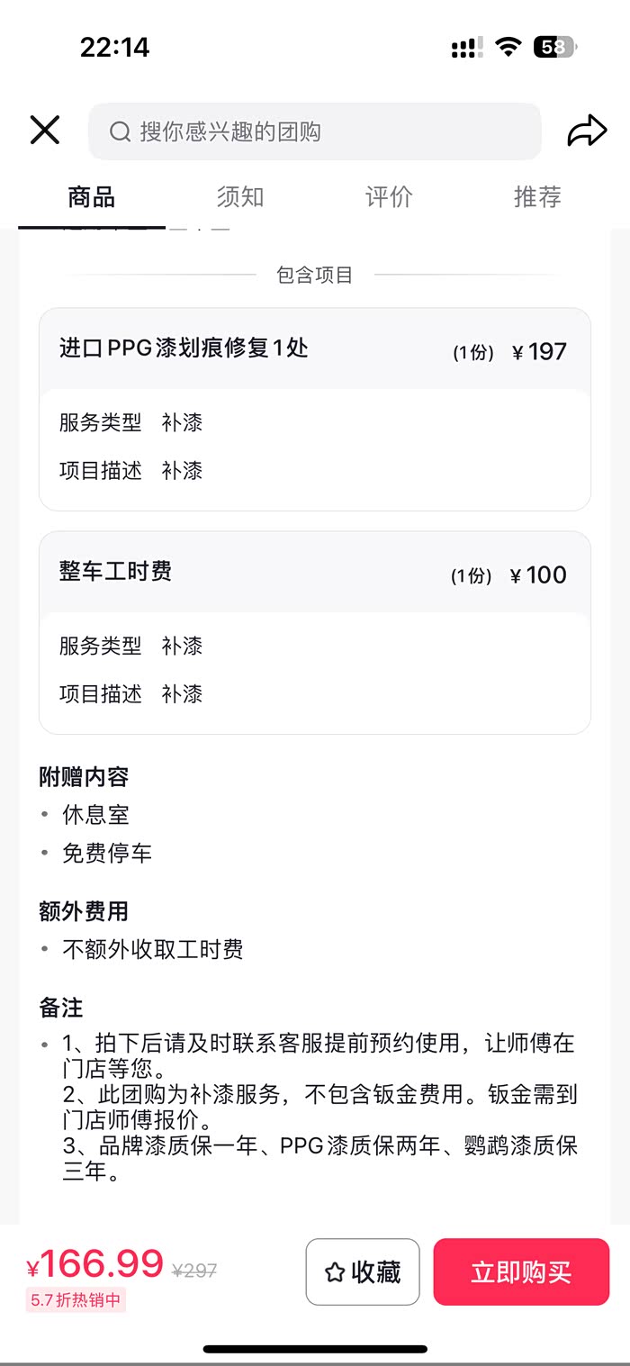Tap the X close icon
Screen dimensions: 630x1366
coord(44,131)
